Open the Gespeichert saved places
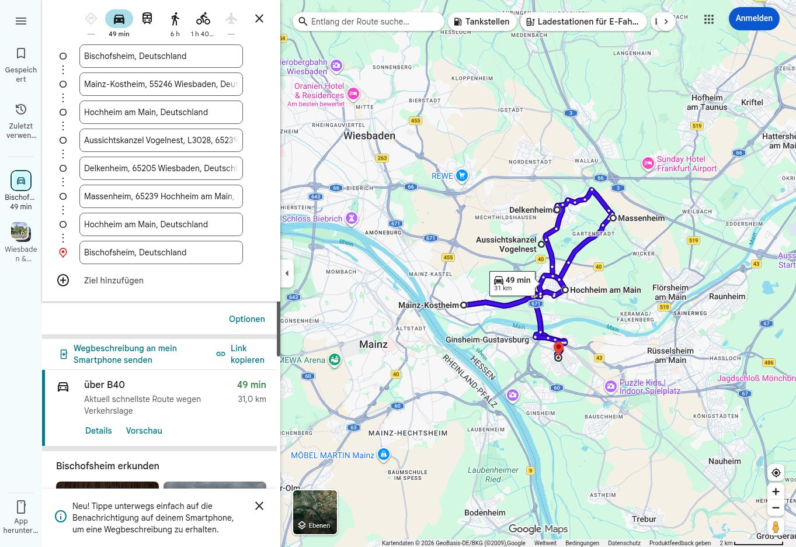Image resolution: width=796 pixels, height=547 pixels. (21, 65)
